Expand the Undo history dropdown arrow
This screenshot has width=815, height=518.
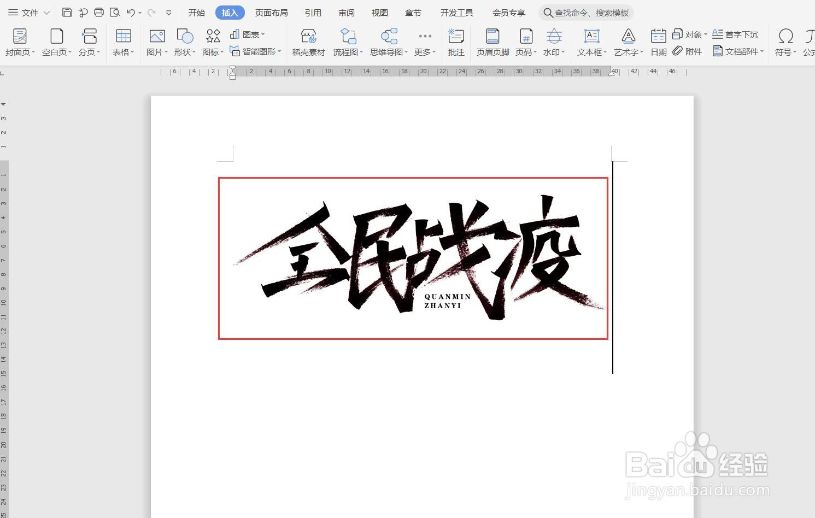coord(140,13)
